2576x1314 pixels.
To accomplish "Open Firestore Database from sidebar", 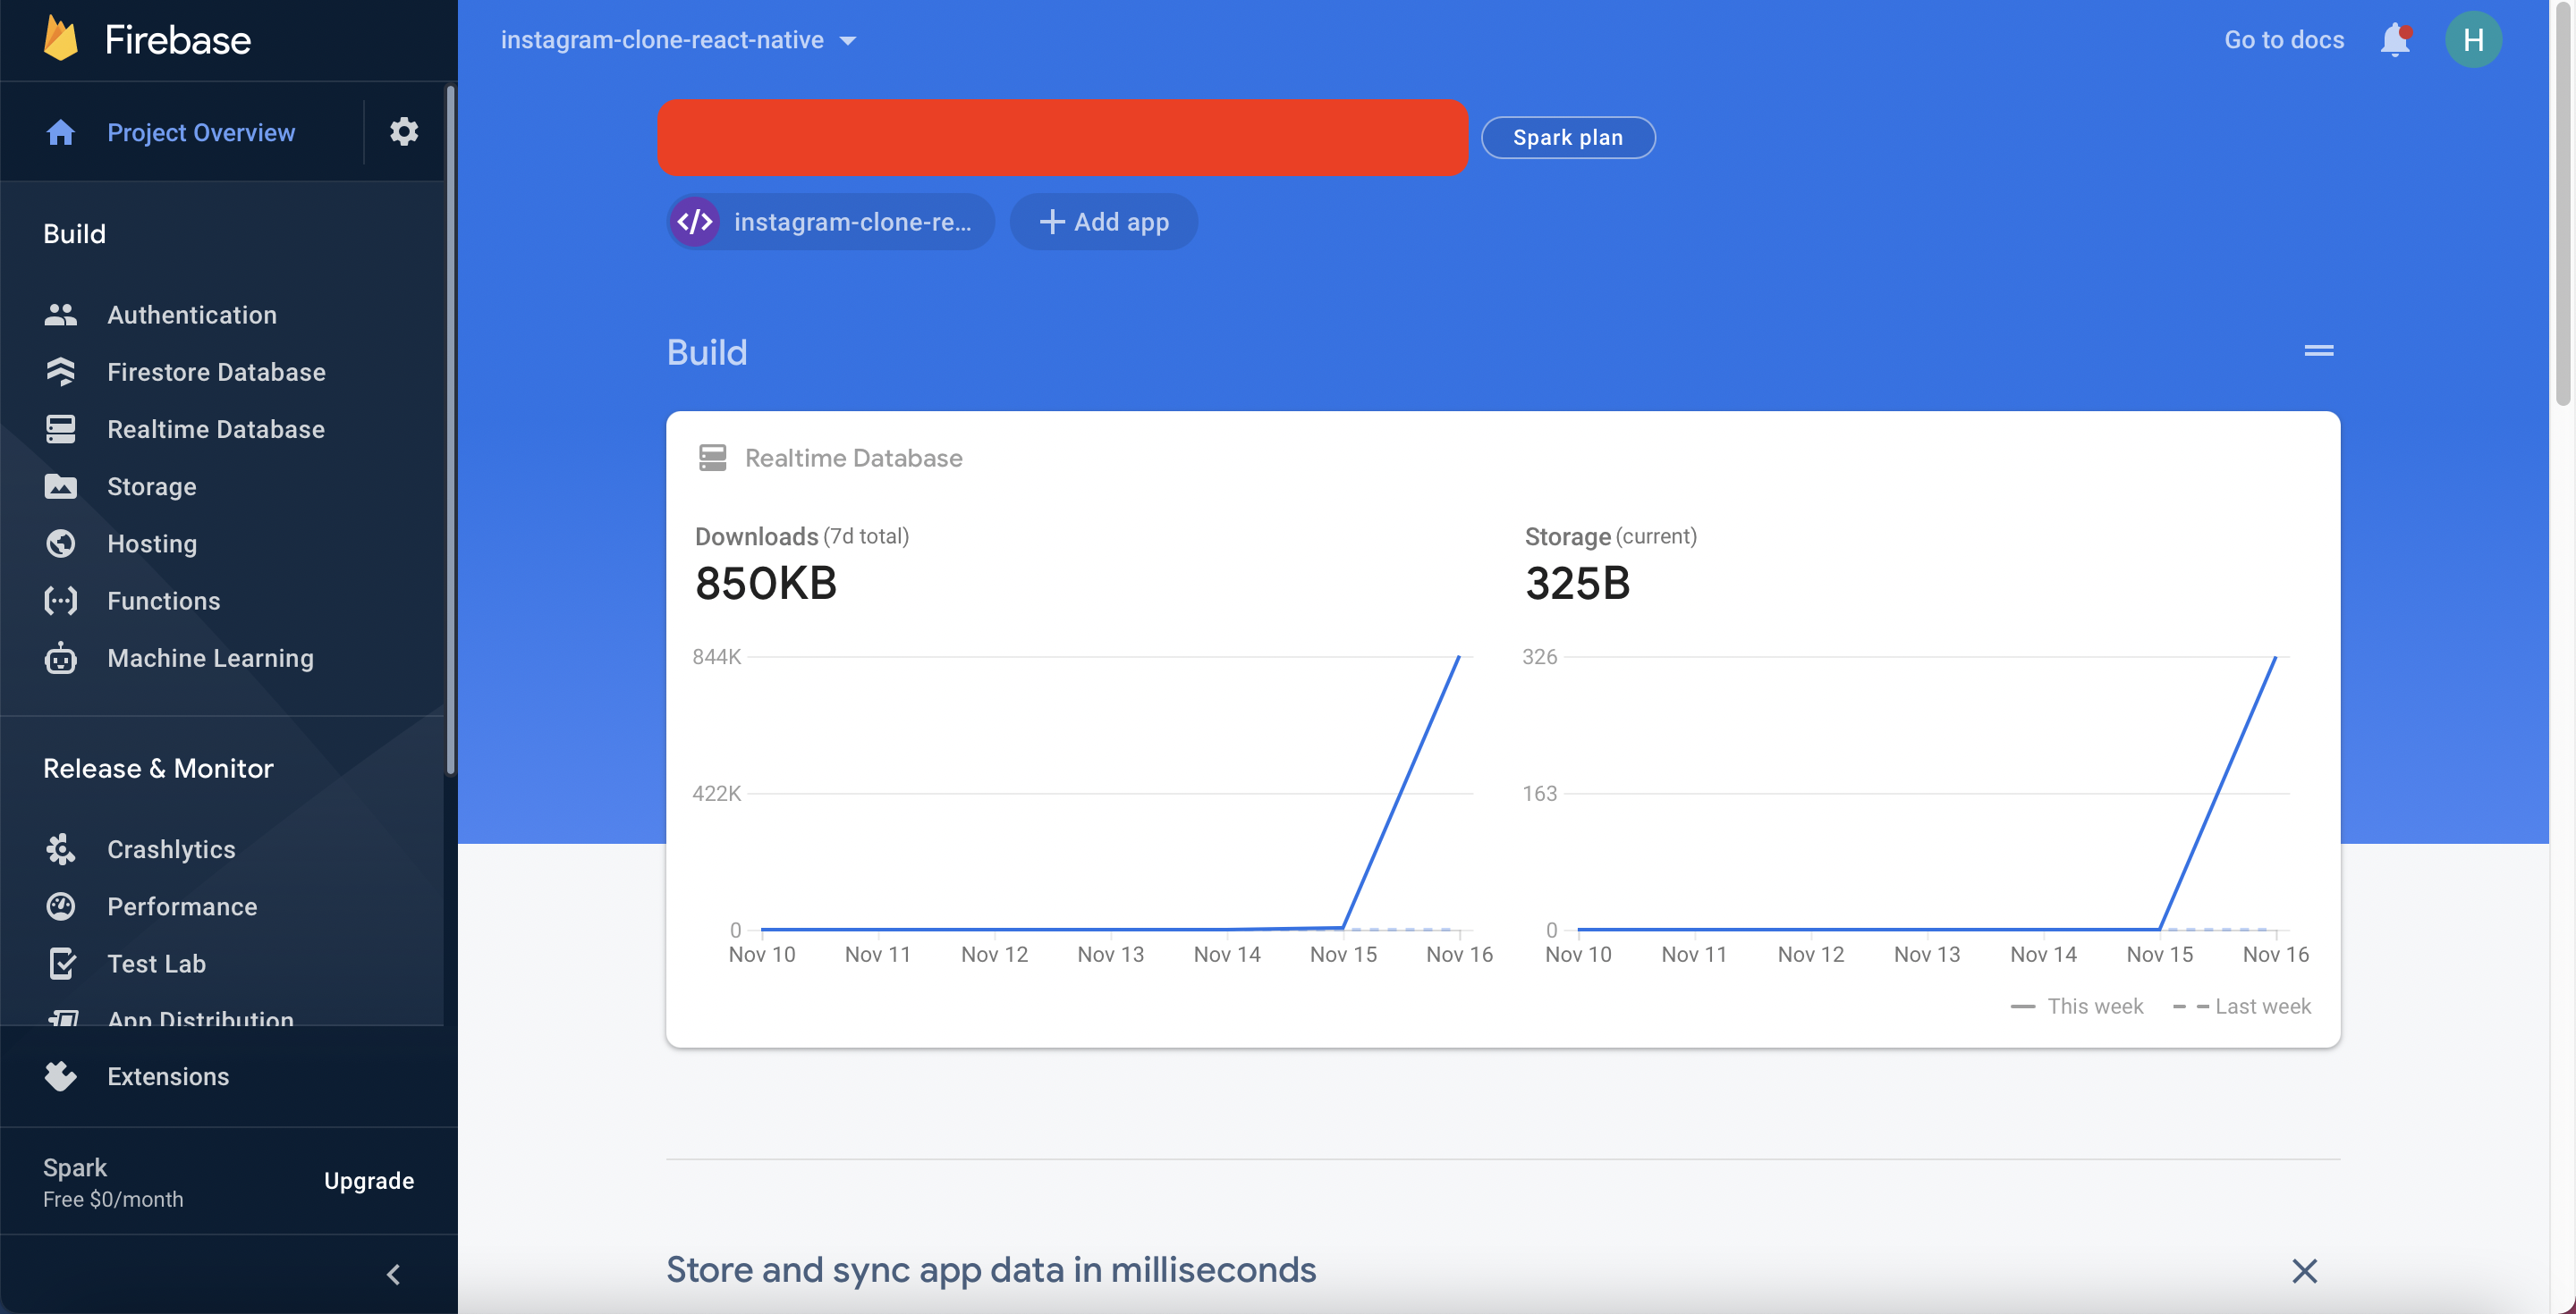I will tap(216, 370).
